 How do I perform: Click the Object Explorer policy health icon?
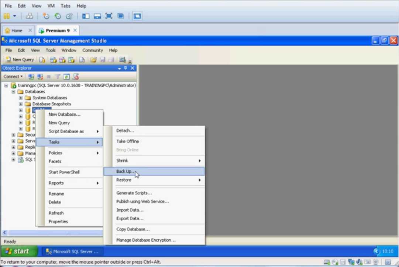tap(76, 76)
